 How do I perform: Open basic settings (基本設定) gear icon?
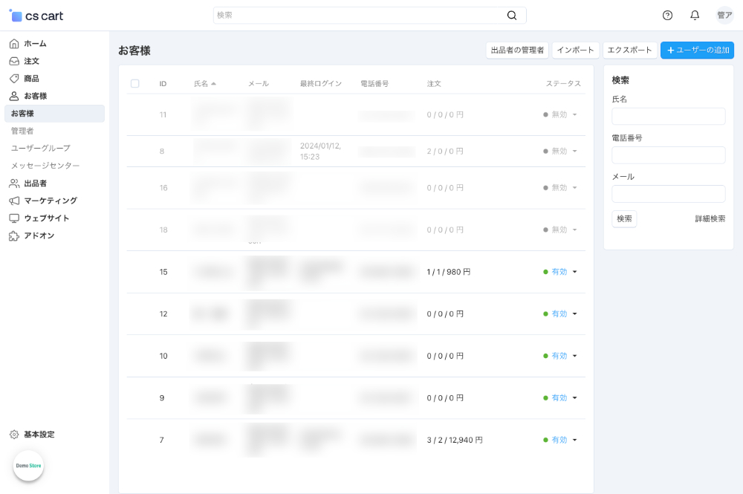[14, 435]
